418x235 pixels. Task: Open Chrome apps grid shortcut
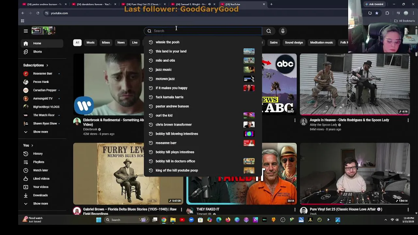point(23,21)
